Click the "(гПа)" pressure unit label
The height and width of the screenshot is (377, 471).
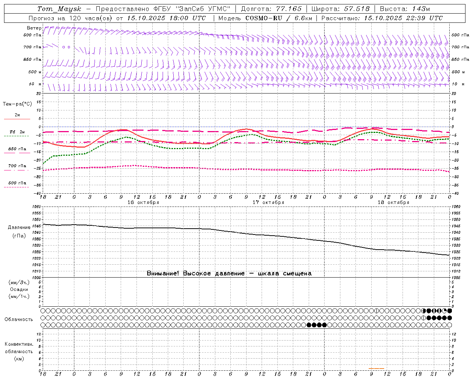coord(19,236)
